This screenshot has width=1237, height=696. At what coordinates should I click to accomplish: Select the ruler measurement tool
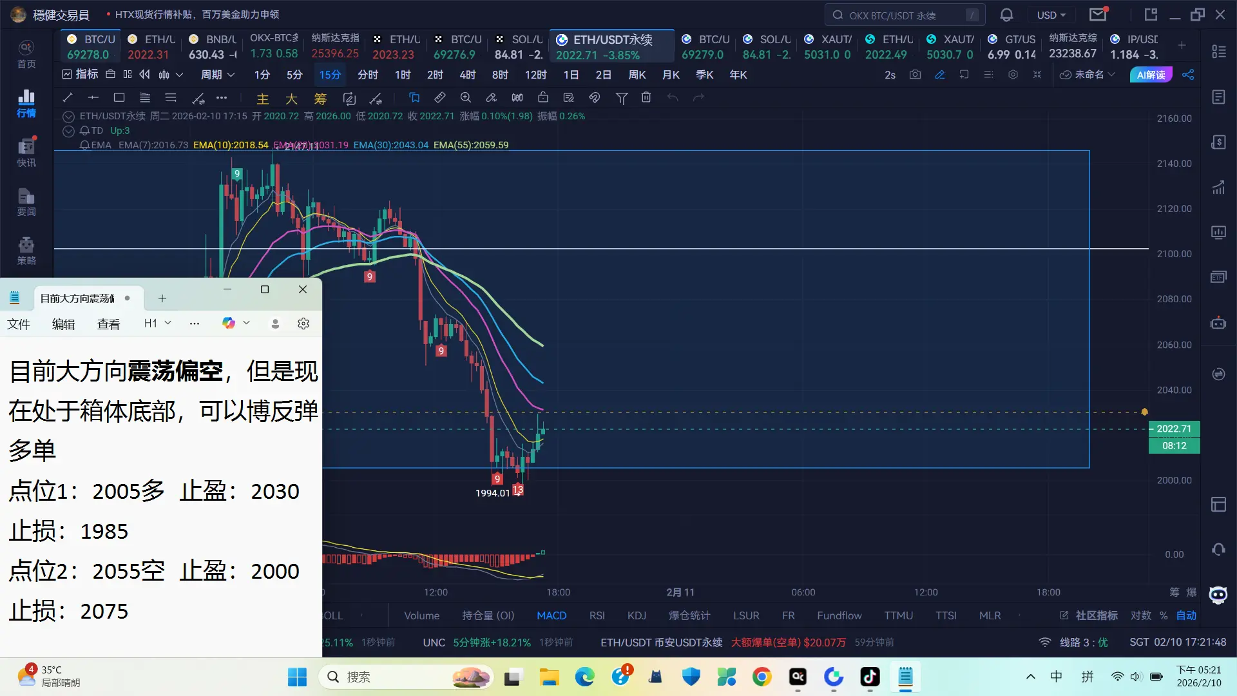[440, 98]
